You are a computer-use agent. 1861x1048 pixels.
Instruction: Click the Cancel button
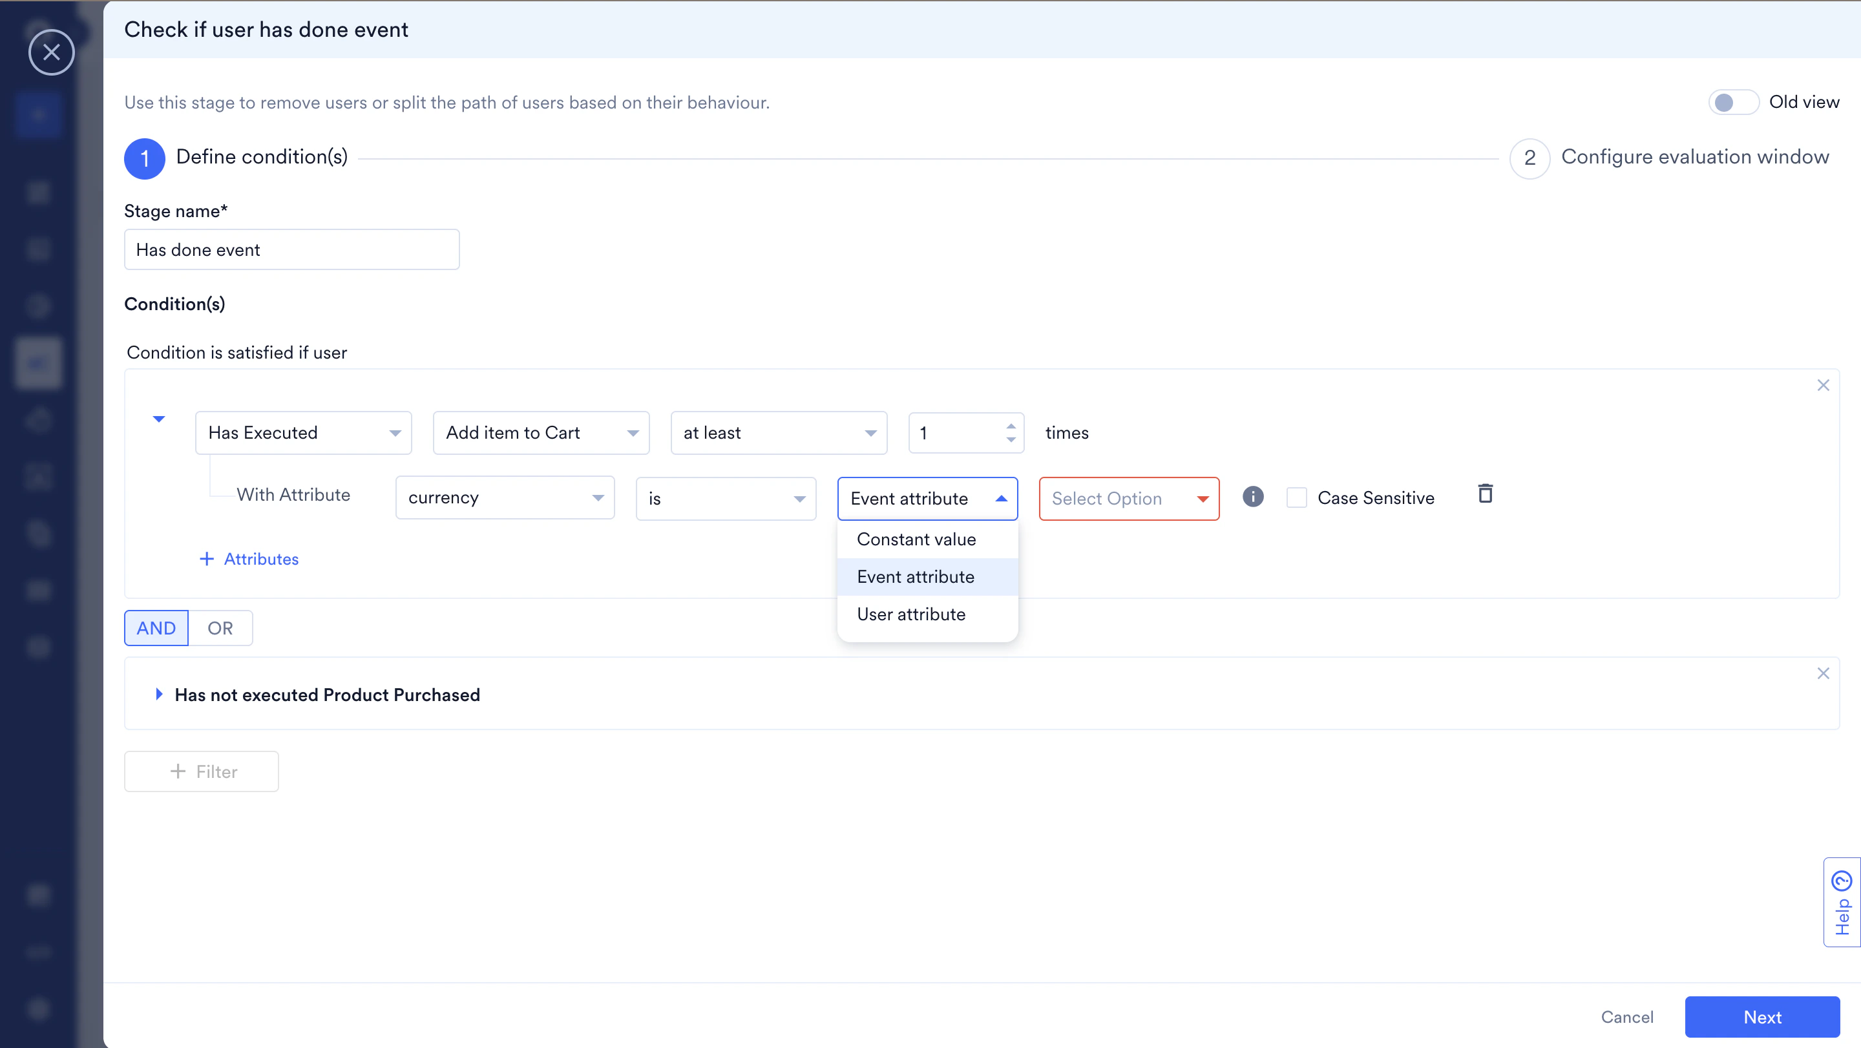pos(1626,1017)
